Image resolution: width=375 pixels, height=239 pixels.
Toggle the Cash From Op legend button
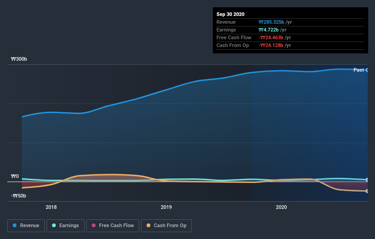pyautogui.click(x=166, y=226)
